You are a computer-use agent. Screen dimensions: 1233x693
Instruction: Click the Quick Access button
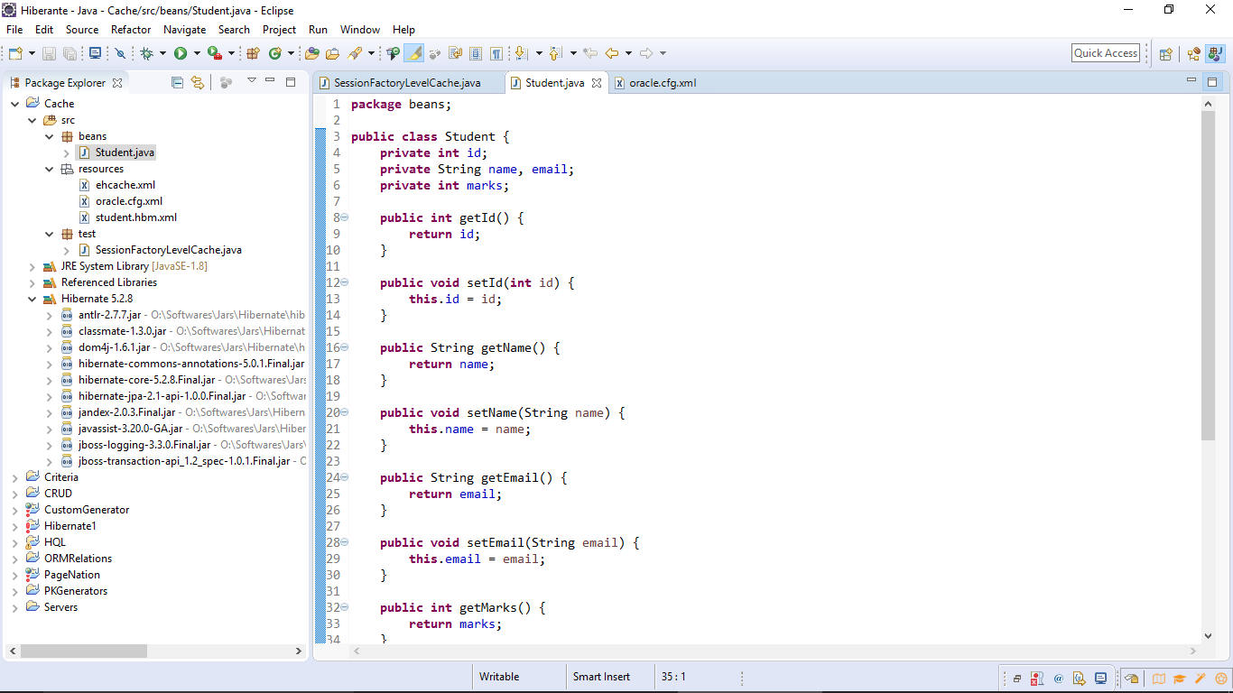coord(1105,52)
